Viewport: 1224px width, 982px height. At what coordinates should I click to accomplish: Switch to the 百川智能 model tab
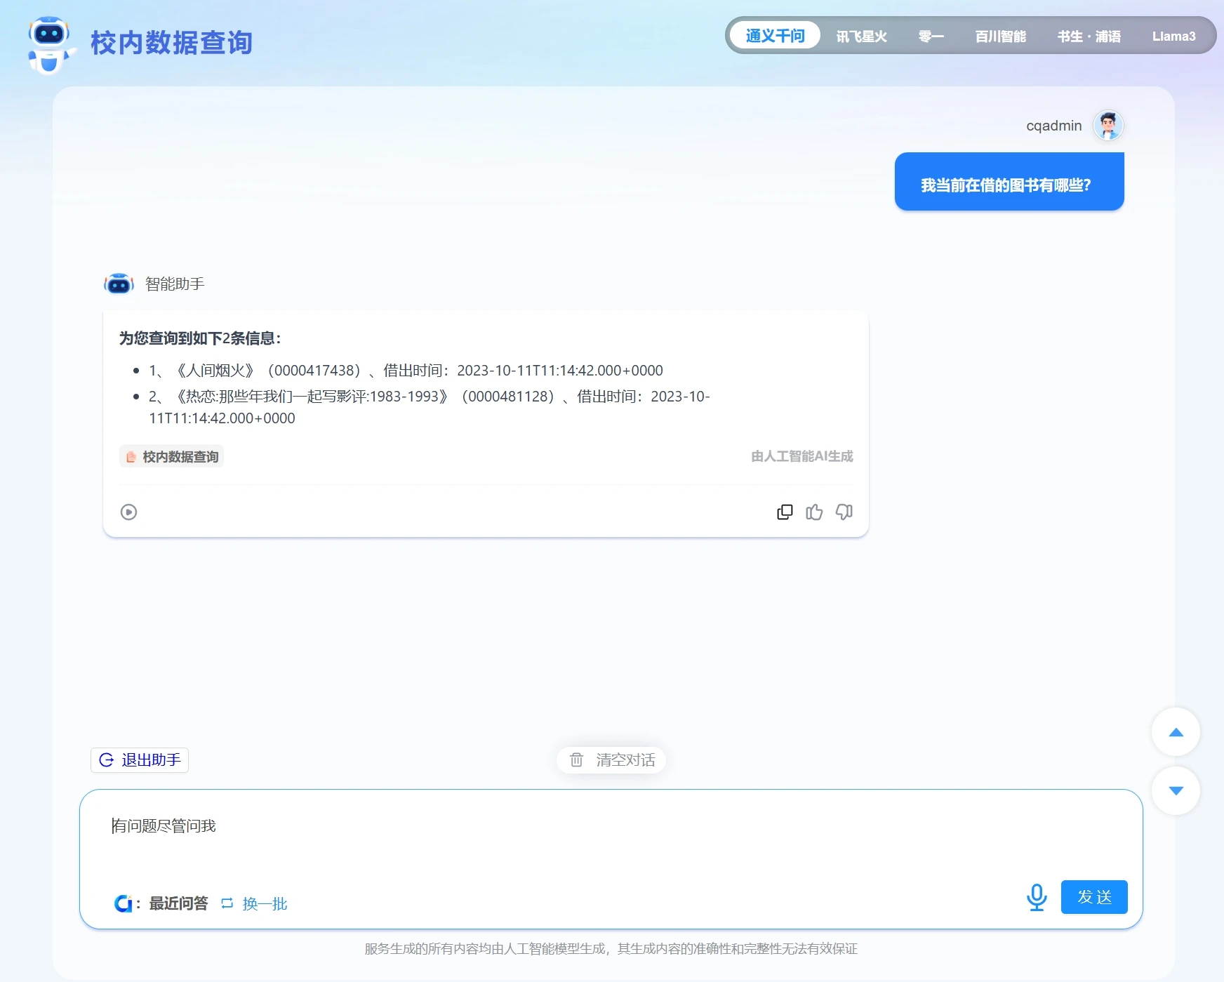[x=1000, y=37]
